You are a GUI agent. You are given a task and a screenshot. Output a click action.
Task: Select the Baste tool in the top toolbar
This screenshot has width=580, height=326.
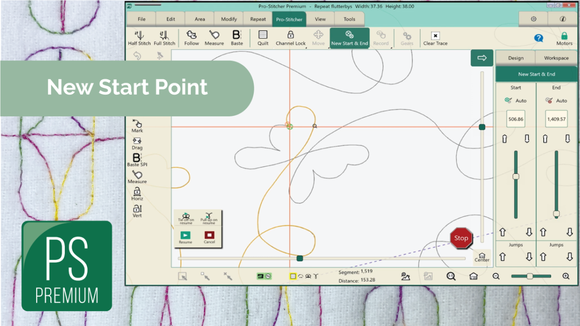tap(236, 38)
